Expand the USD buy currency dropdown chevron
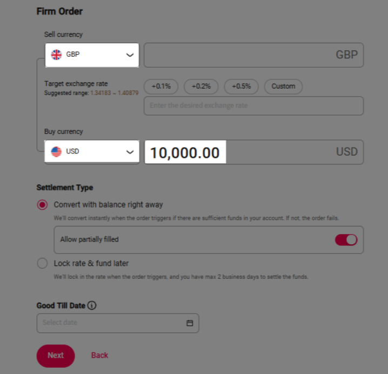This screenshot has width=388, height=374. (x=129, y=152)
